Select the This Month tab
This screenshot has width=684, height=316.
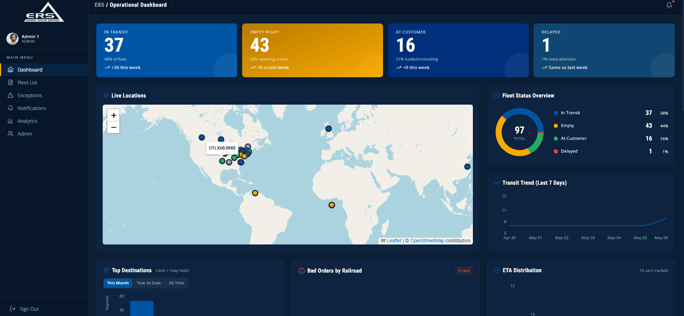[x=118, y=283]
